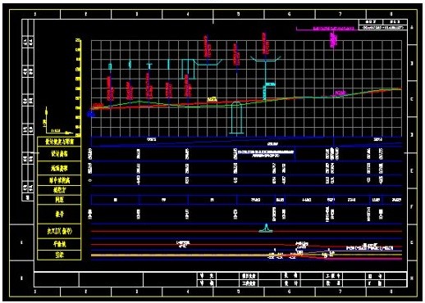
Task: Select the second yellow row label, design elevation
Action: coord(59,154)
